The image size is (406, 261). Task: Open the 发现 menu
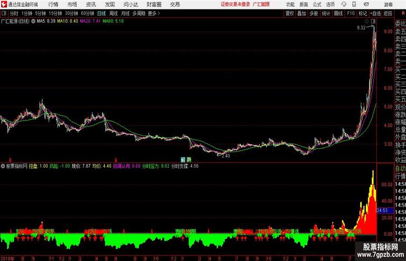pos(110,4)
